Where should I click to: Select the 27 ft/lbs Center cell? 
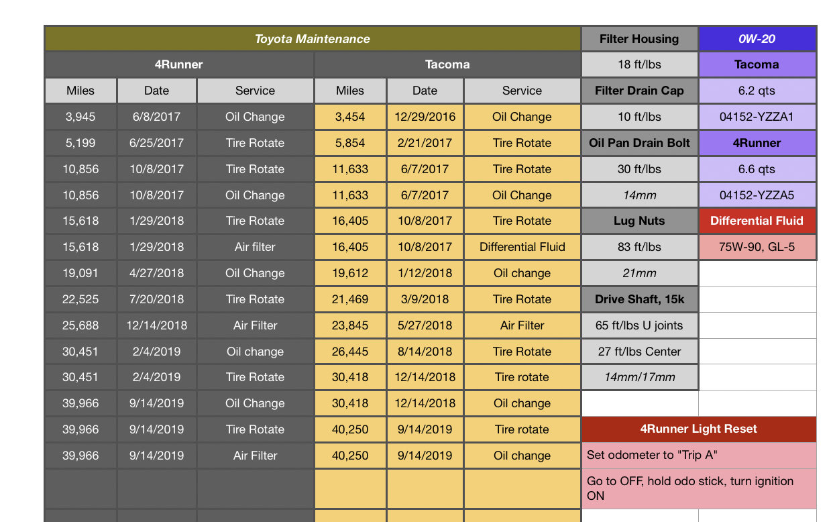[x=640, y=352]
